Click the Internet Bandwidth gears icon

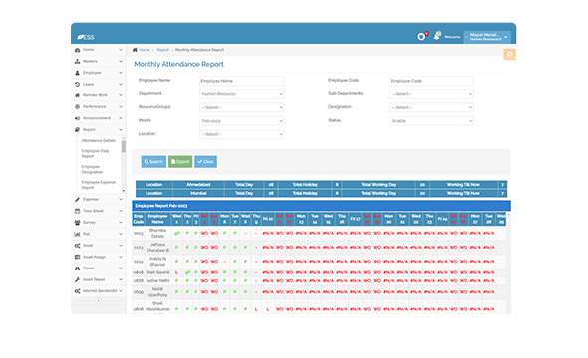(x=77, y=291)
